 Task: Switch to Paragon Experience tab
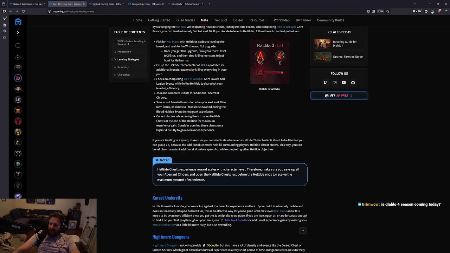(146, 4)
